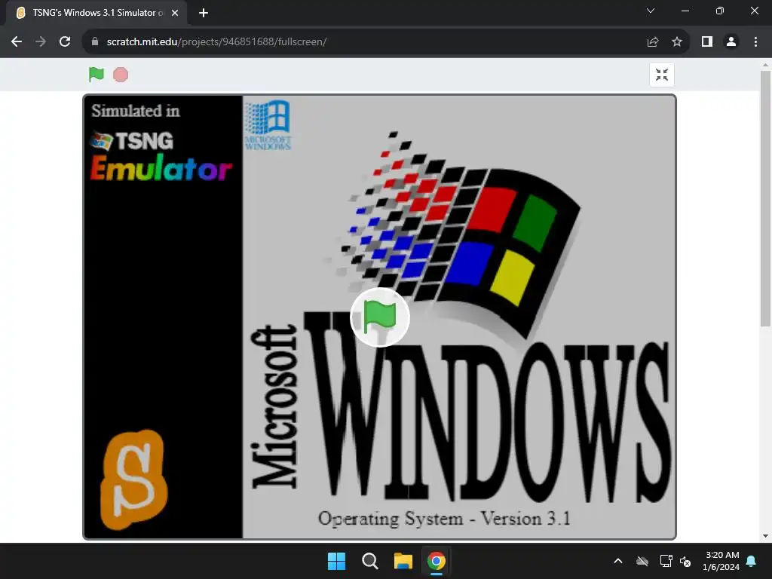Image resolution: width=772 pixels, height=579 pixels.
Task: Click the 'Operating System - Version 3.1' text
Action: point(444,519)
